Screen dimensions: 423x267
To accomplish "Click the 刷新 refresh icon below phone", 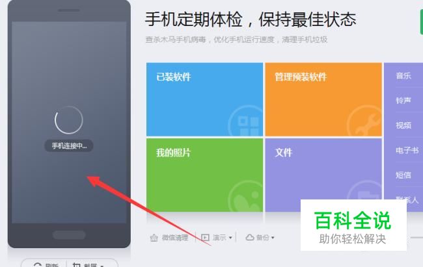I will [38, 266].
